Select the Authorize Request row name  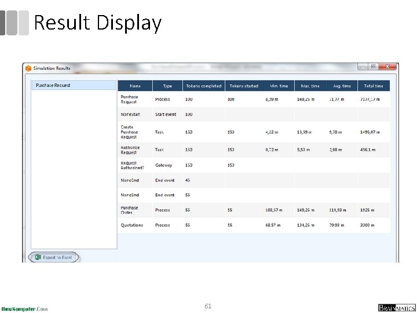[x=130, y=150]
